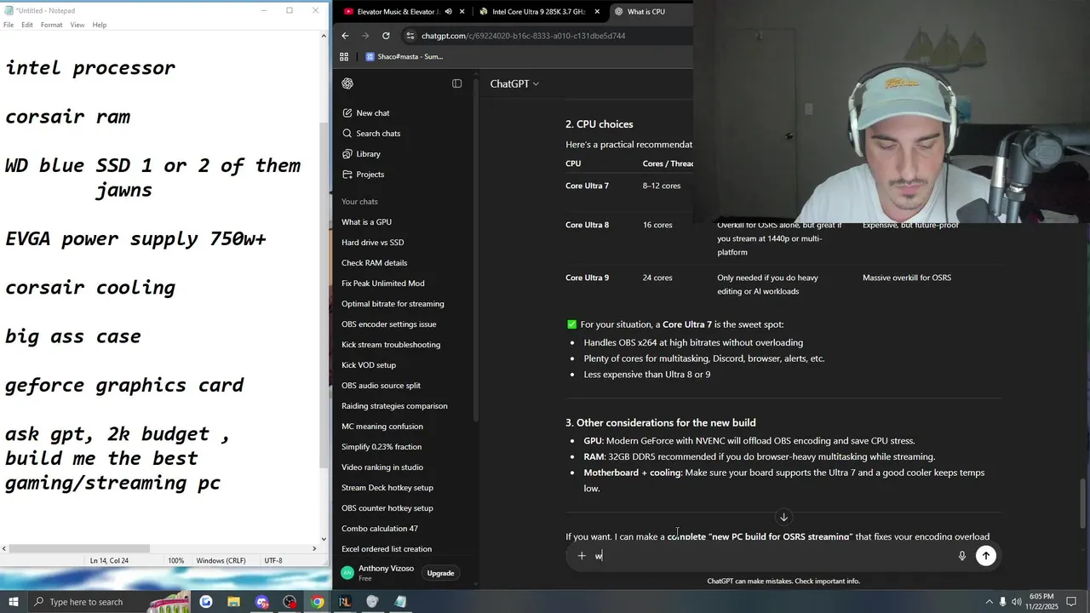This screenshot has height=613, width=1090.
Task: Open RuneLite icon in the taskbar
Action: click(345, 602)
